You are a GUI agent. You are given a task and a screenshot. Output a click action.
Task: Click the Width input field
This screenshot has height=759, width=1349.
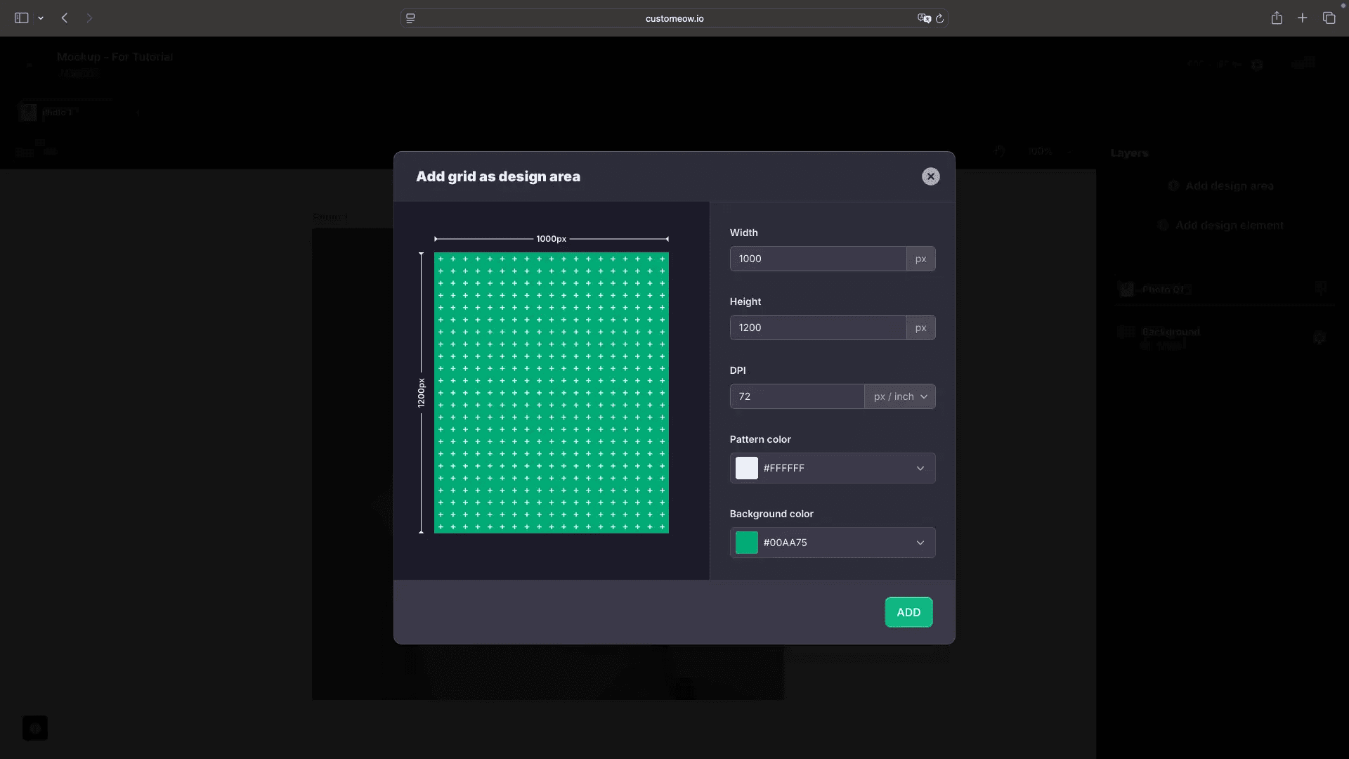pos(818,259)
